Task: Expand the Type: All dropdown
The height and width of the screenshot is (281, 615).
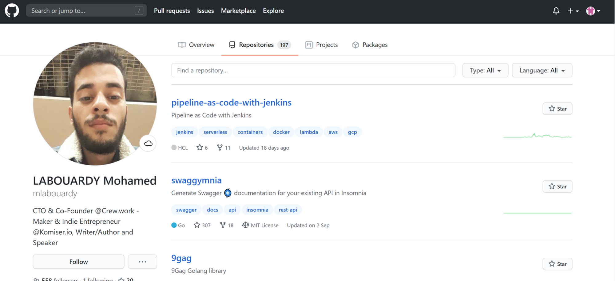Action: (485, 70)
